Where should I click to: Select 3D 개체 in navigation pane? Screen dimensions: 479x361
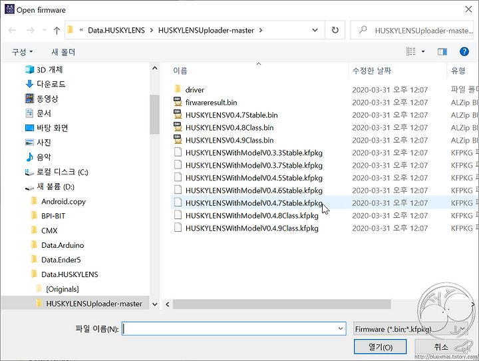coord(44,70)
